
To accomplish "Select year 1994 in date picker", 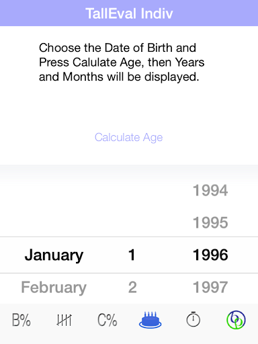I will (x=210, y=191).
